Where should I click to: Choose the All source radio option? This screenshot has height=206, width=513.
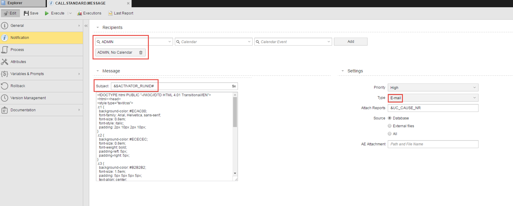pos(390,134)
